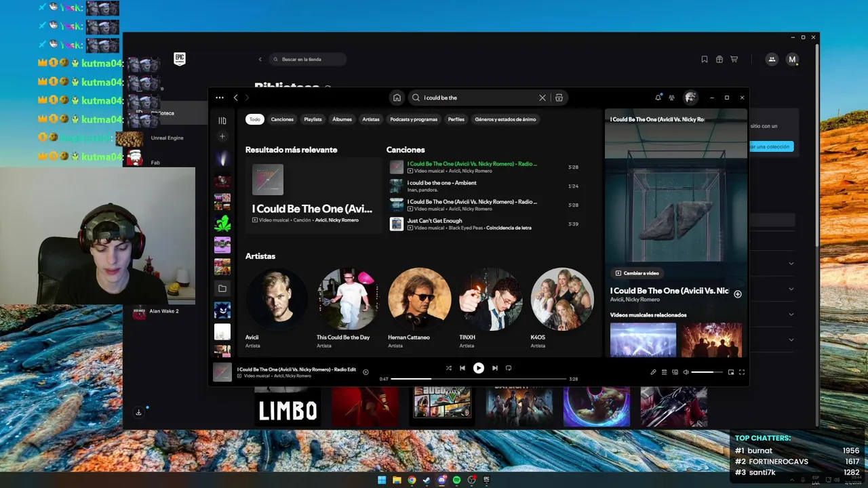The width and height of the screenshot is (868, 488).
Task: Open the Spotify three-dots menu
Action: [x=220, y=98]
